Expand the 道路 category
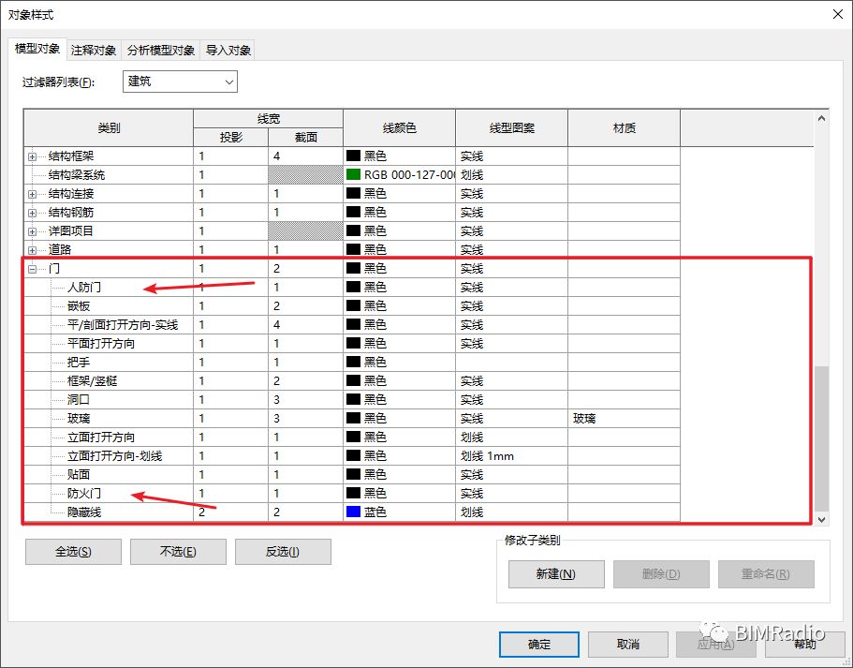 click(x=32, y=250)
